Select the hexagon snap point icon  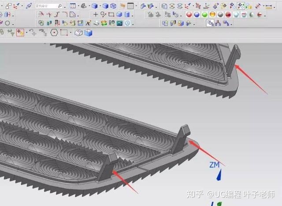tap(54, 33)
